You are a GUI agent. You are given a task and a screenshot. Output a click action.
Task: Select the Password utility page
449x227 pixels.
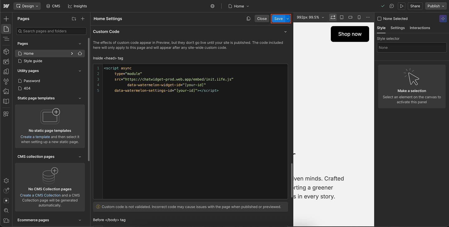(50, 81)
